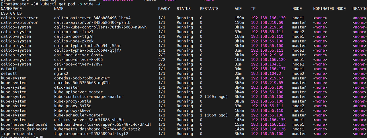Select IP address 192.168.219.69
Image resolution: width=367 pixels, height=138 pixels.
[x=267, y=23]
